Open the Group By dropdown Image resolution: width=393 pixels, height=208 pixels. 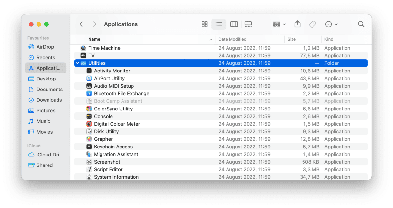pos(279,24)
